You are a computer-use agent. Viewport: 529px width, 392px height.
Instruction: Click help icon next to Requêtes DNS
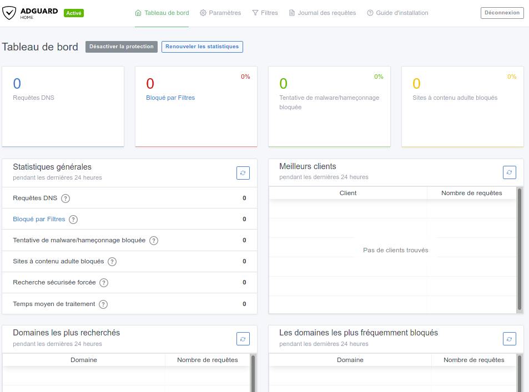(x=66, y=198)
